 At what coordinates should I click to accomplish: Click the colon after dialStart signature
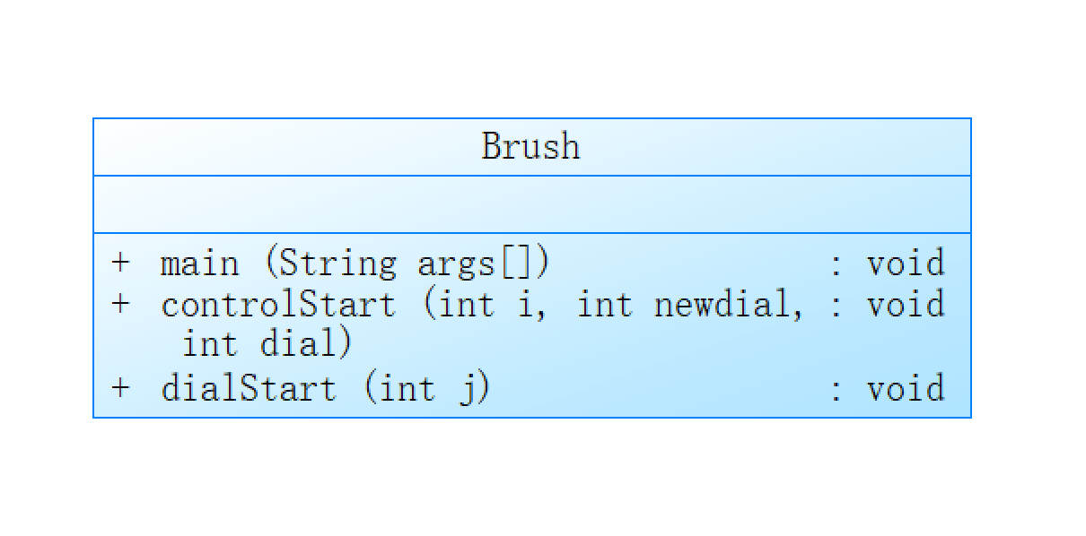pos(836,389)
